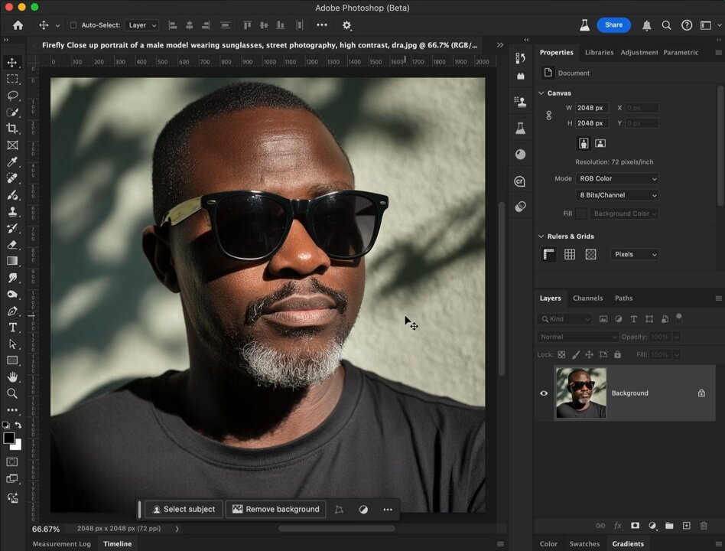Select the Hand tool
725x551 pixels.
point(12,377)
